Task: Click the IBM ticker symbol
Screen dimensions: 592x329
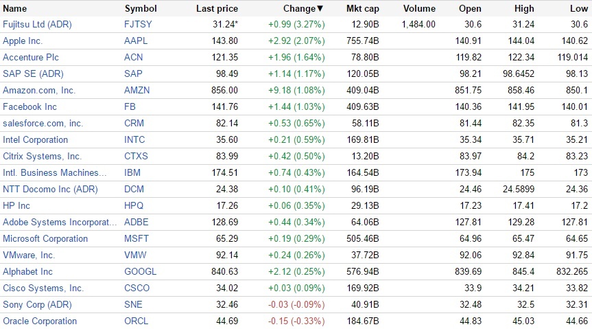Action: (132, 173)
